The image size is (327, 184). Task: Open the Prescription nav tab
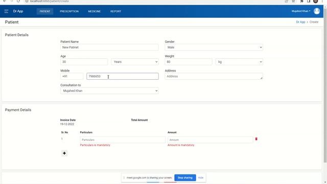tap(69, 11)
